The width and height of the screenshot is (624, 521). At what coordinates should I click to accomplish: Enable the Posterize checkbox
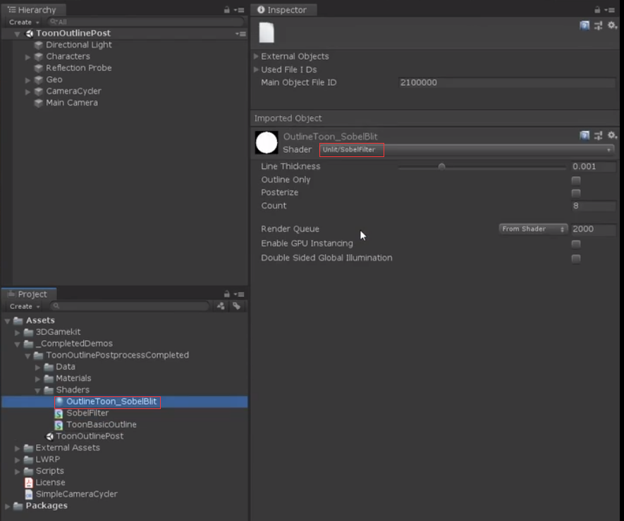576,193
